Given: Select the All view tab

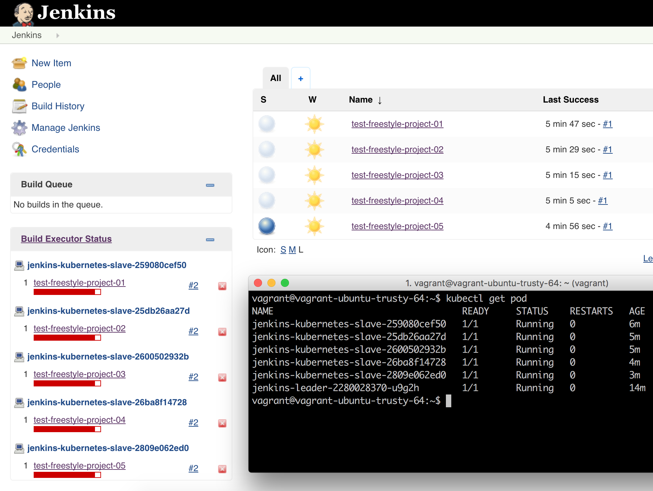Looking at the screenshot, I should [x=275, y=78].
